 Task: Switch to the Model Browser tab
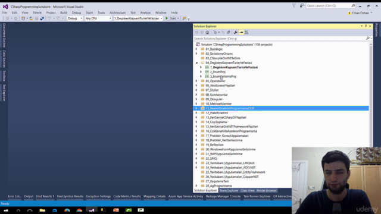point(267,191)
